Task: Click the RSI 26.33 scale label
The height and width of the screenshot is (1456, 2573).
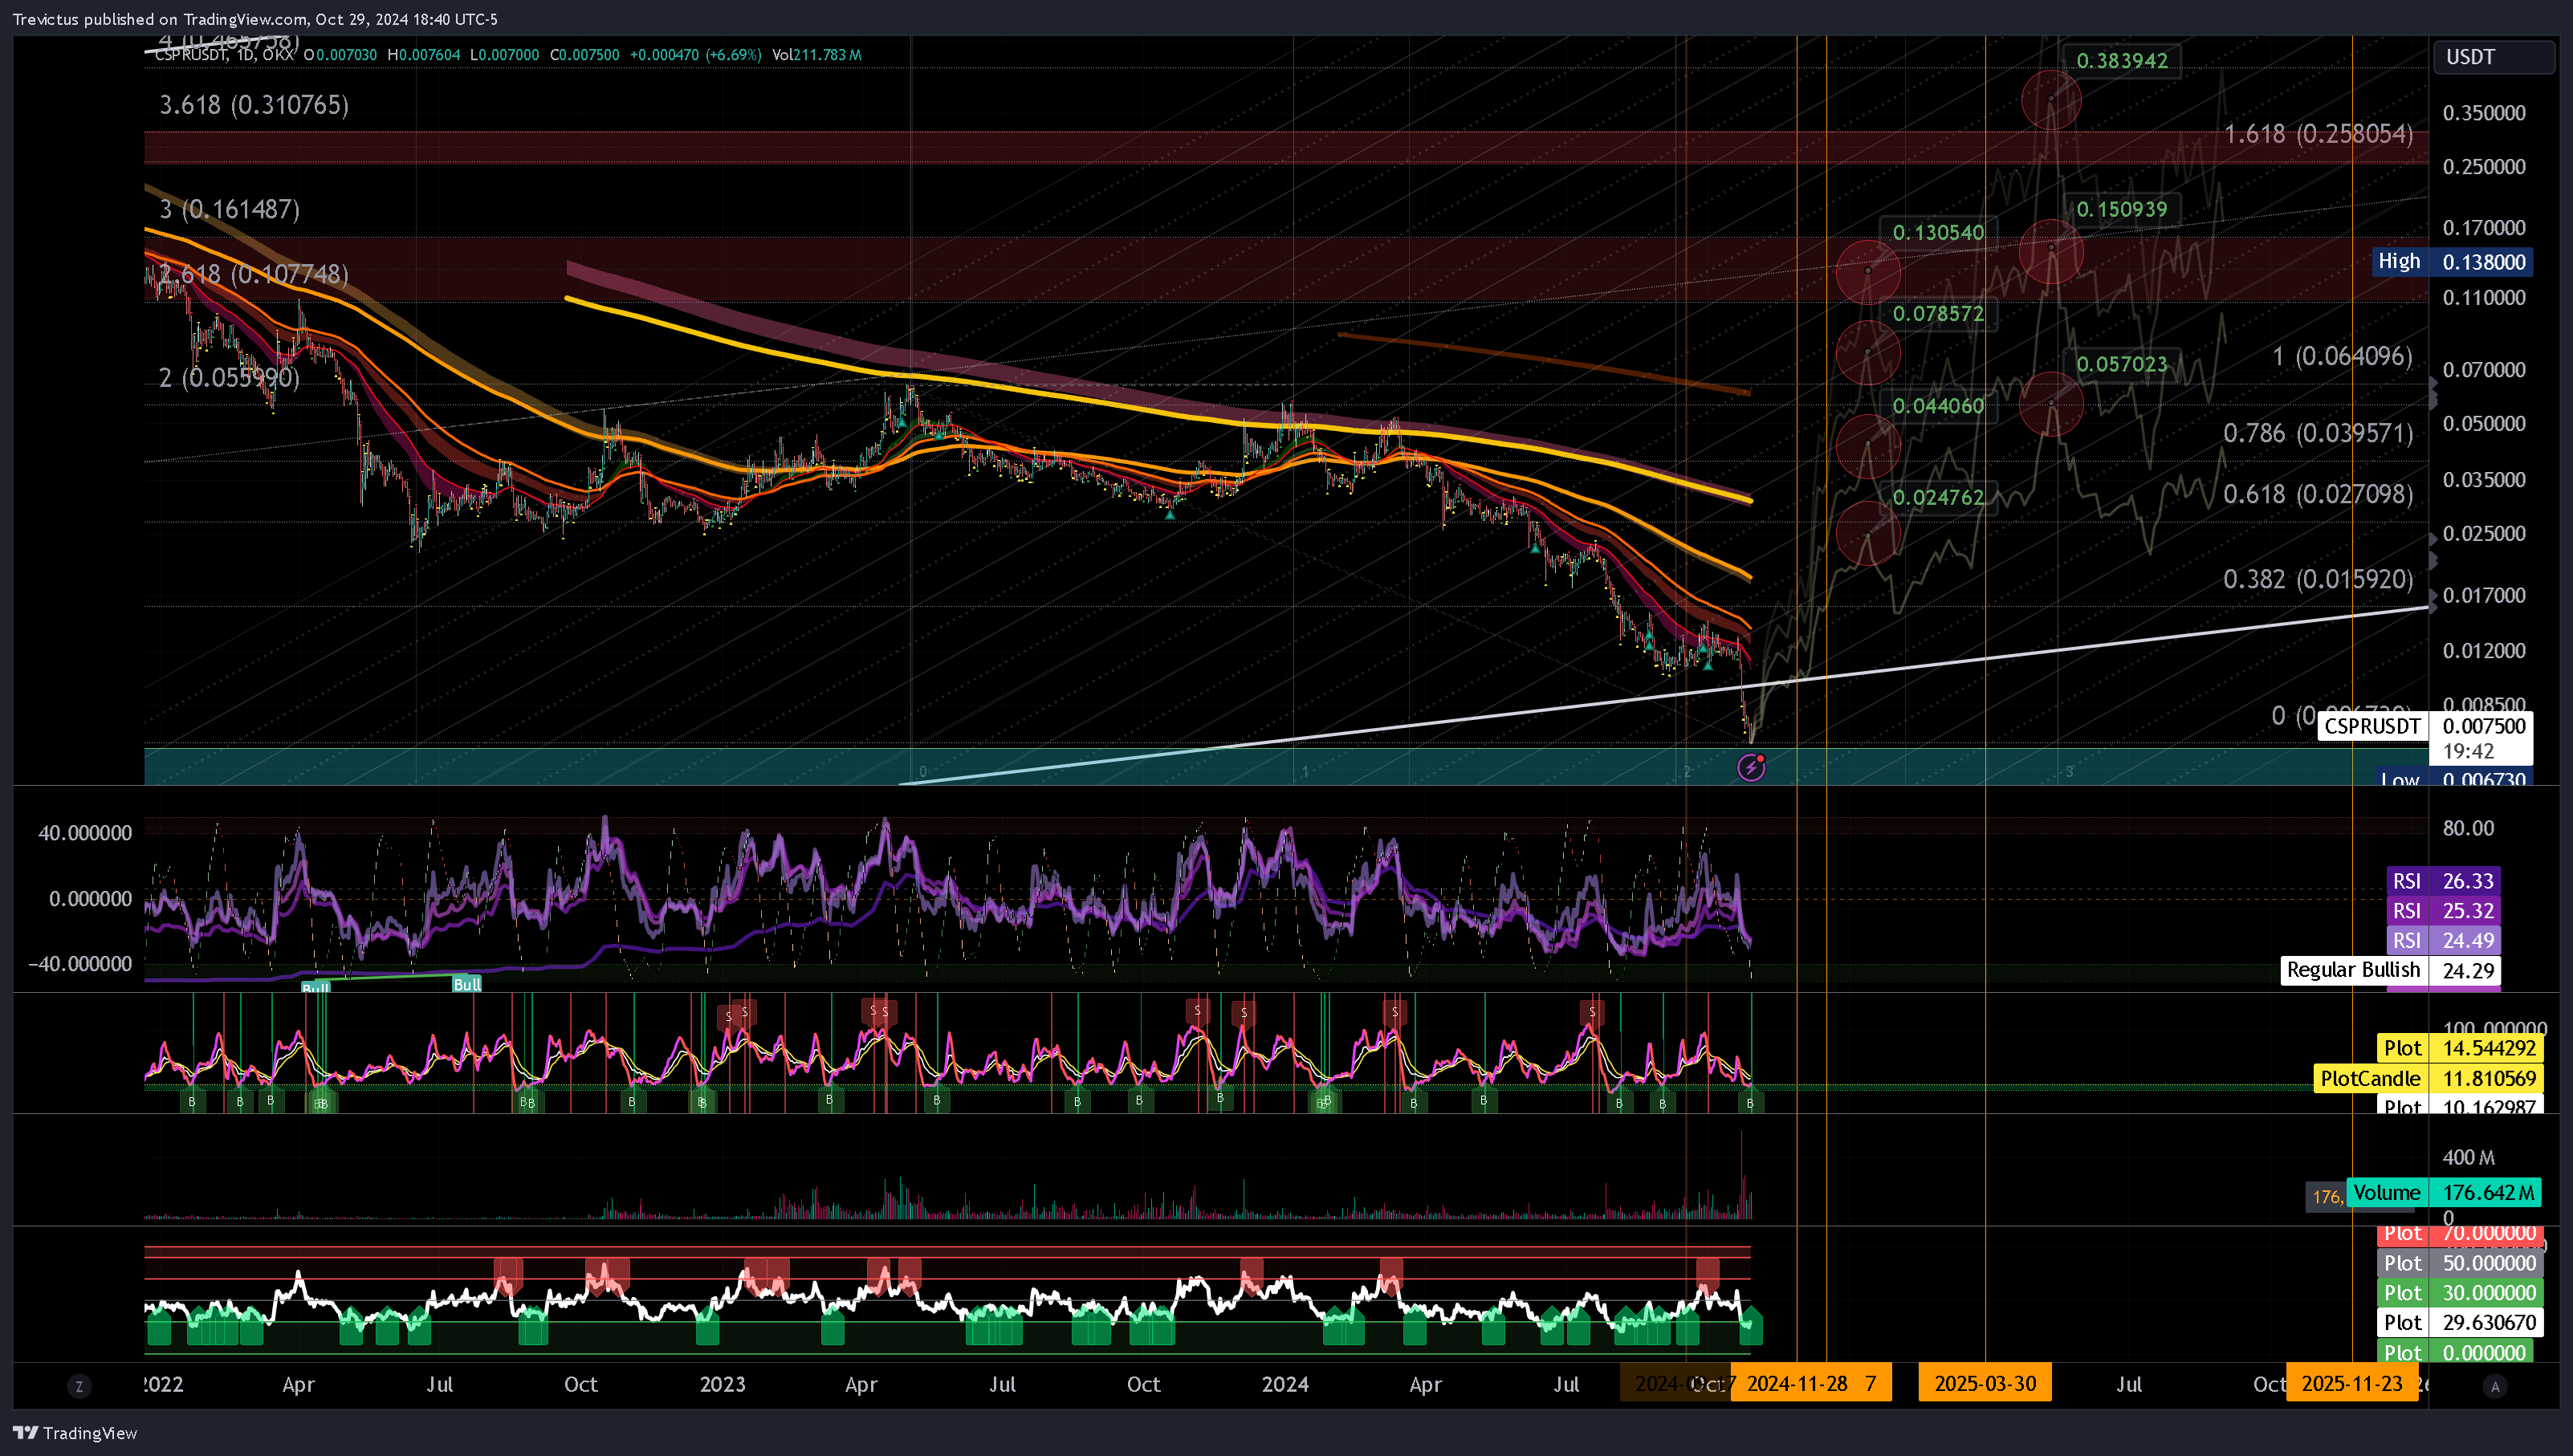Action: pos(2444,881)
